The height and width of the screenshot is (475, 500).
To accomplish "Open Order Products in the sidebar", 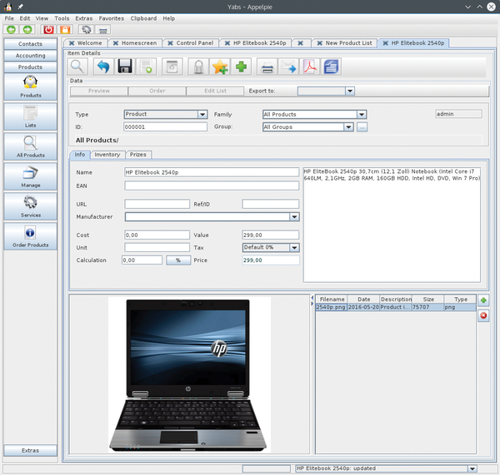I will pyautogui.click(x=31, y=236).
